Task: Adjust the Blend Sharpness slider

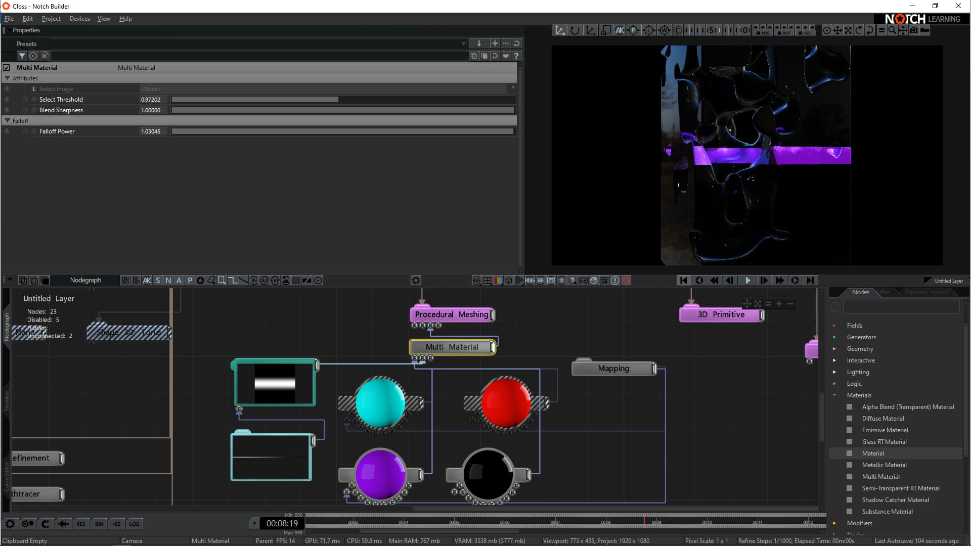Action: tap(343, 110)
